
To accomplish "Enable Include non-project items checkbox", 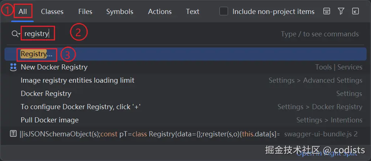I will [224, 11].
